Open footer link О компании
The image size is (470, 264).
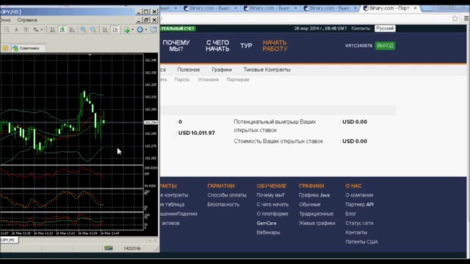point(359,195)
